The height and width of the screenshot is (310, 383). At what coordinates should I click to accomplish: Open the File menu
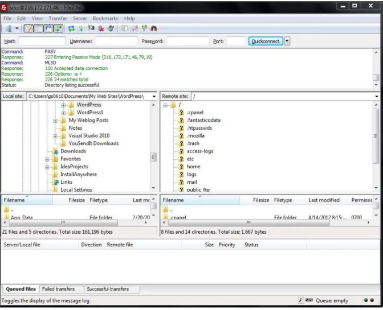tap(7, 18)
